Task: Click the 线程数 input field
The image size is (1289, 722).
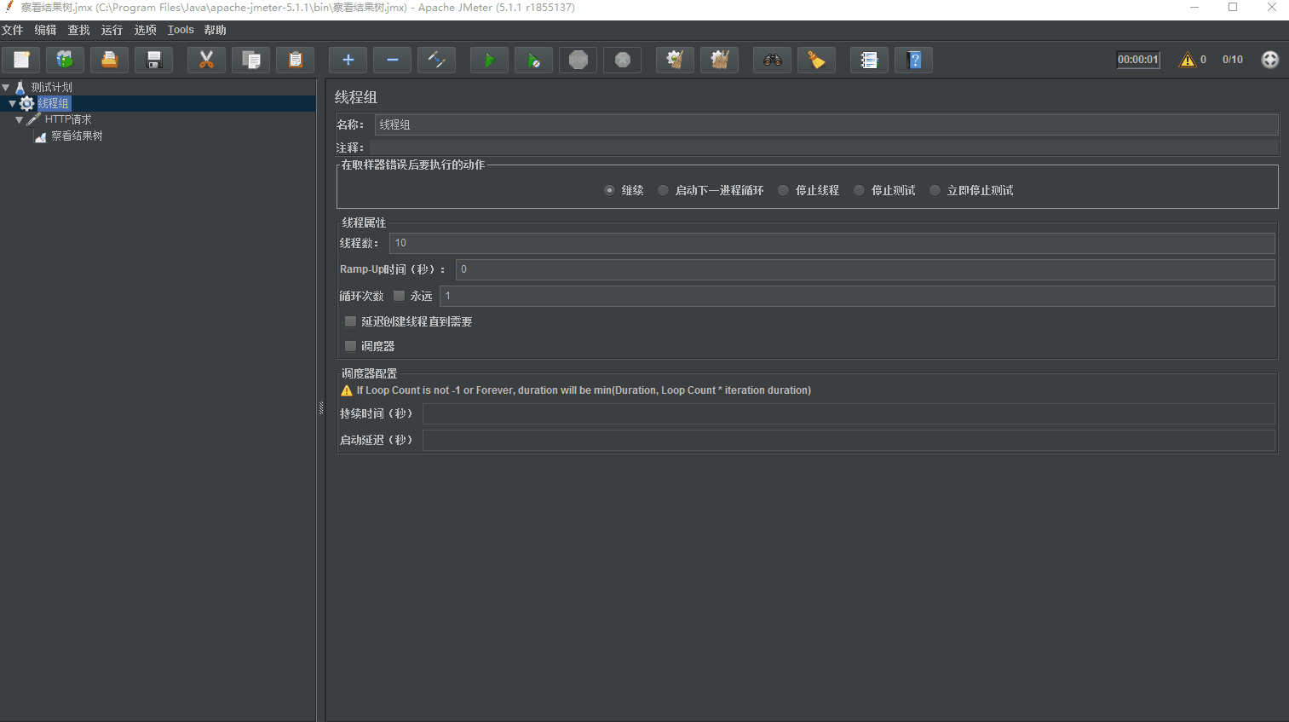Action: [831, 243]
